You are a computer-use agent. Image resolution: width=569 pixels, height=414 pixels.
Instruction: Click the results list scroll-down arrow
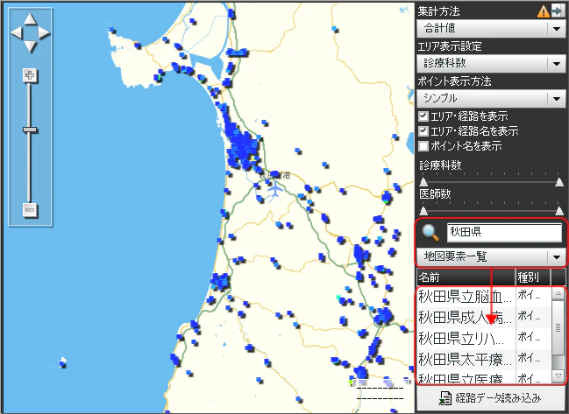(x=558, y=376)
